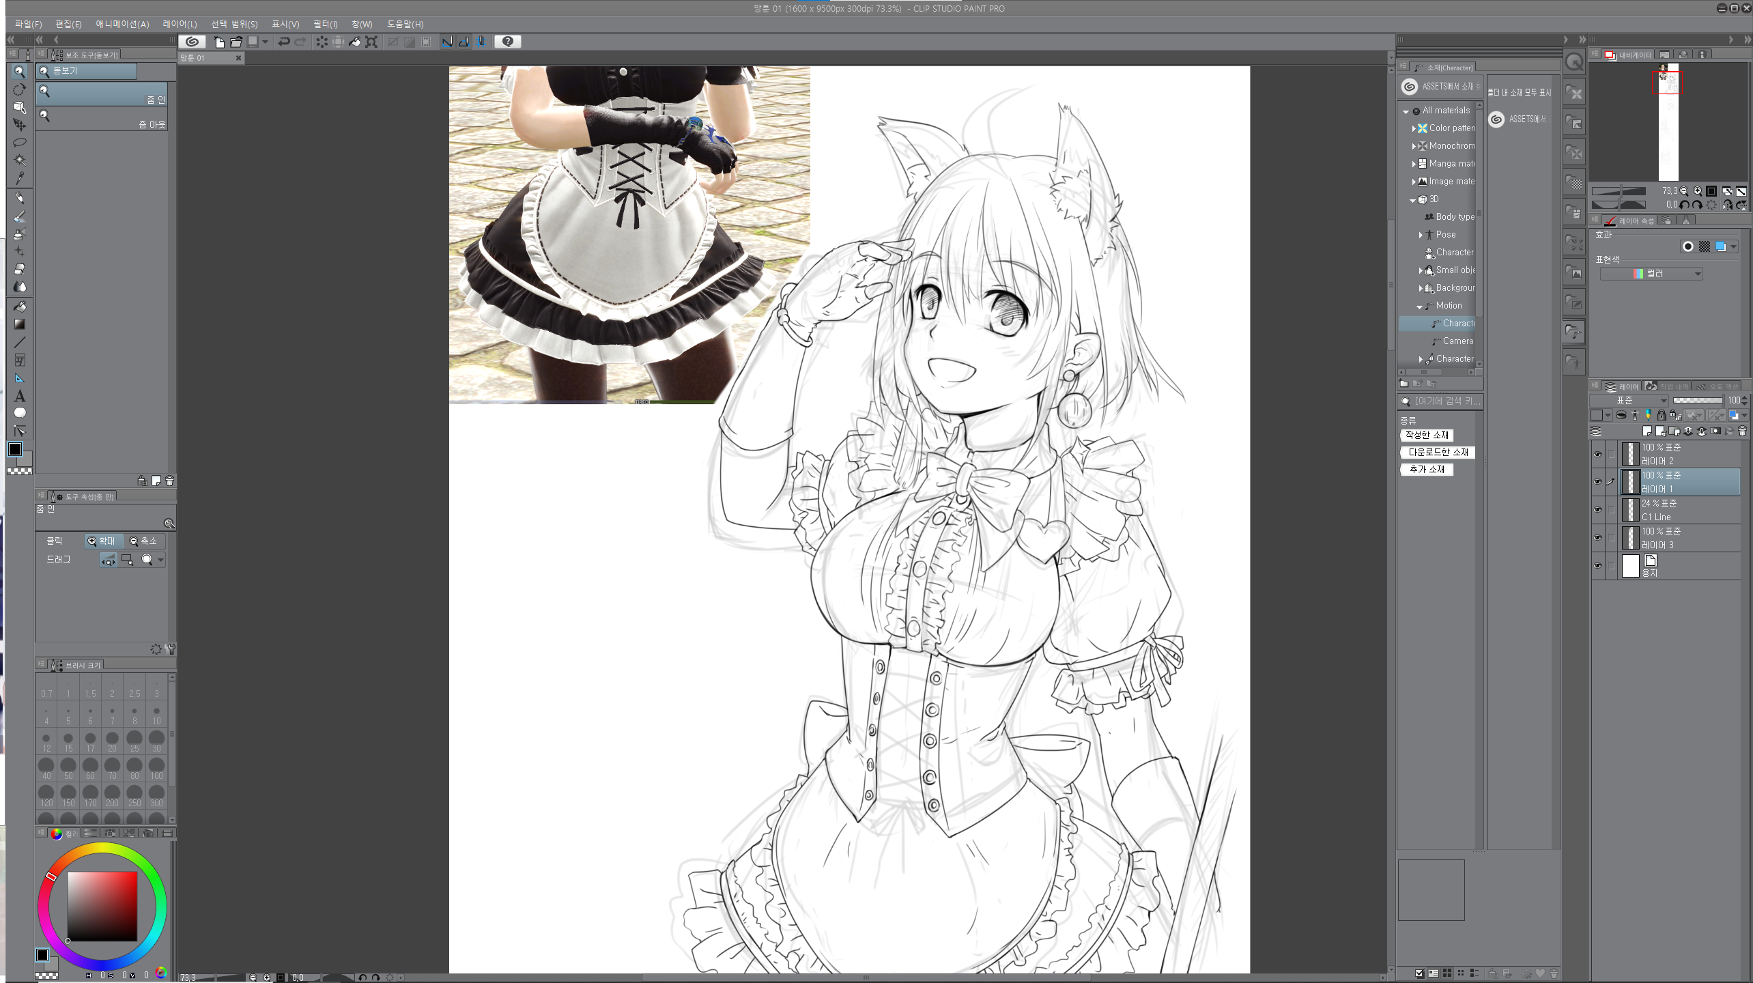This screenshot has height=983, width=1753.
Task: Open the 파일(F) menu
Action: 28,24
